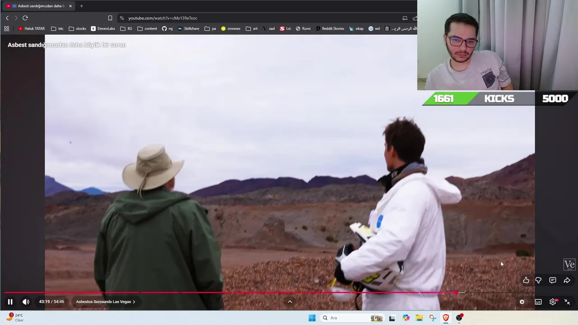This screenshot has width=578, height=325.
Task: Reload the current page
Action: (25, 18)
